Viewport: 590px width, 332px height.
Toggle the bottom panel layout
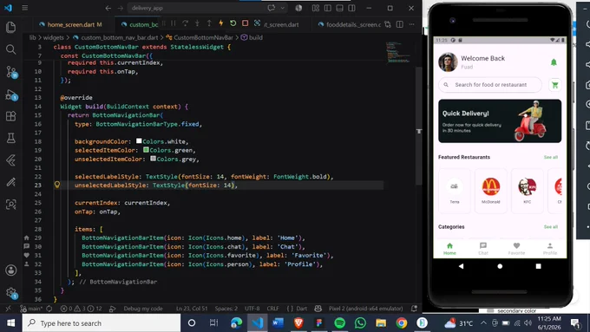point(339,8)
